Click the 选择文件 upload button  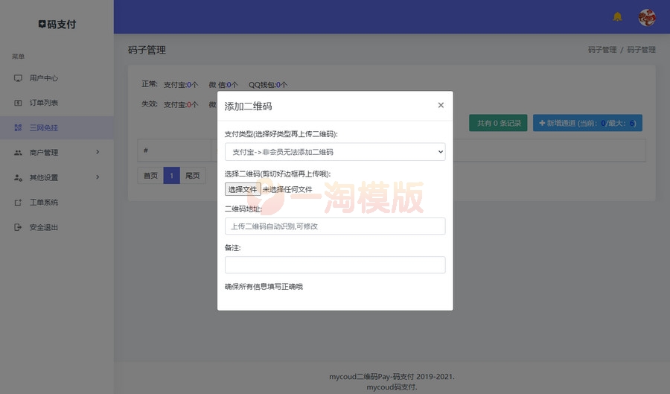(x=243, y=189)
